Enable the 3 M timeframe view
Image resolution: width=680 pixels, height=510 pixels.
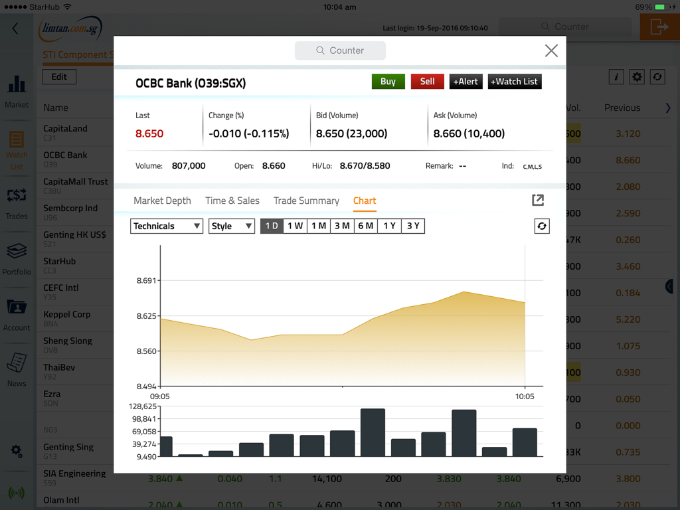[341, 226]
